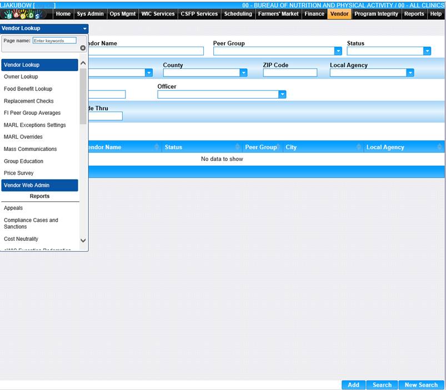Sort by City column arrows
The width and height of the screenshot is (446, 390).
pyautogui.click(x=359, y=147)
